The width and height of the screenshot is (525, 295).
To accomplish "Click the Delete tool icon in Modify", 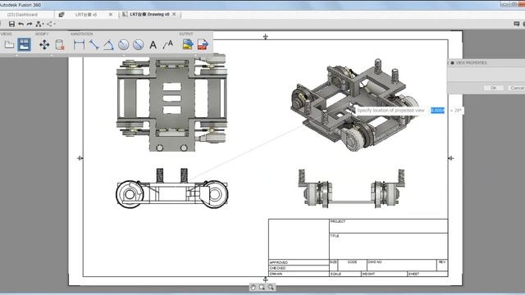I will pyautogui.click(x=60, y=44).
